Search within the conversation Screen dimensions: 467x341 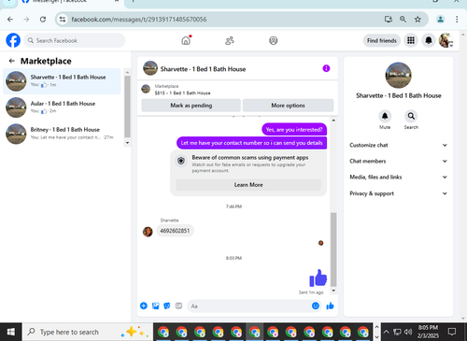[x=411, y=116]
